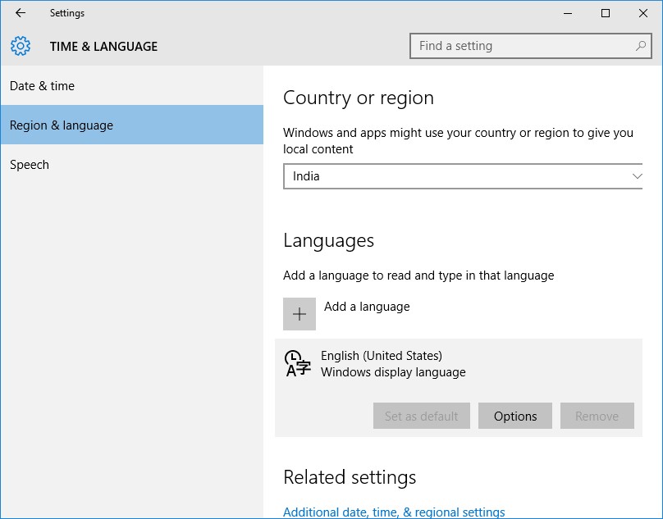The image size is (663, 519).
Task: Click the search magnifier icon
Action: click(x=639, y=46)
